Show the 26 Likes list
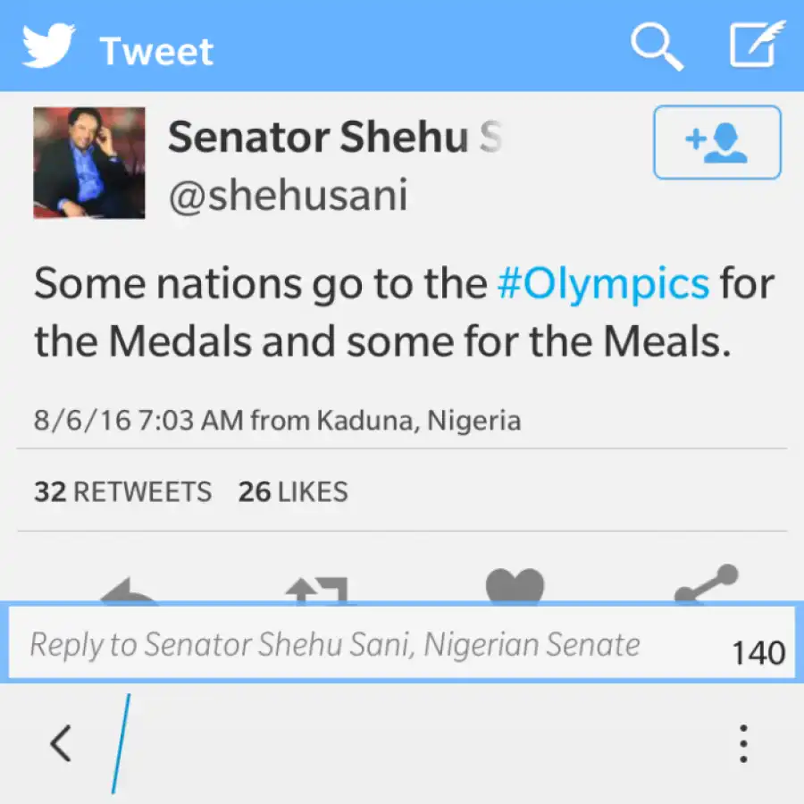Viewport: 804px width, 804px height. pyautogui.click(x=293, y=491)
